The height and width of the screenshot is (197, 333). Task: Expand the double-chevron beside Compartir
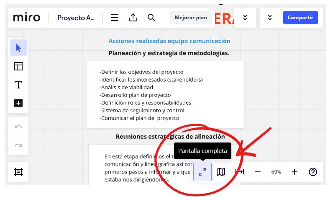270,18
